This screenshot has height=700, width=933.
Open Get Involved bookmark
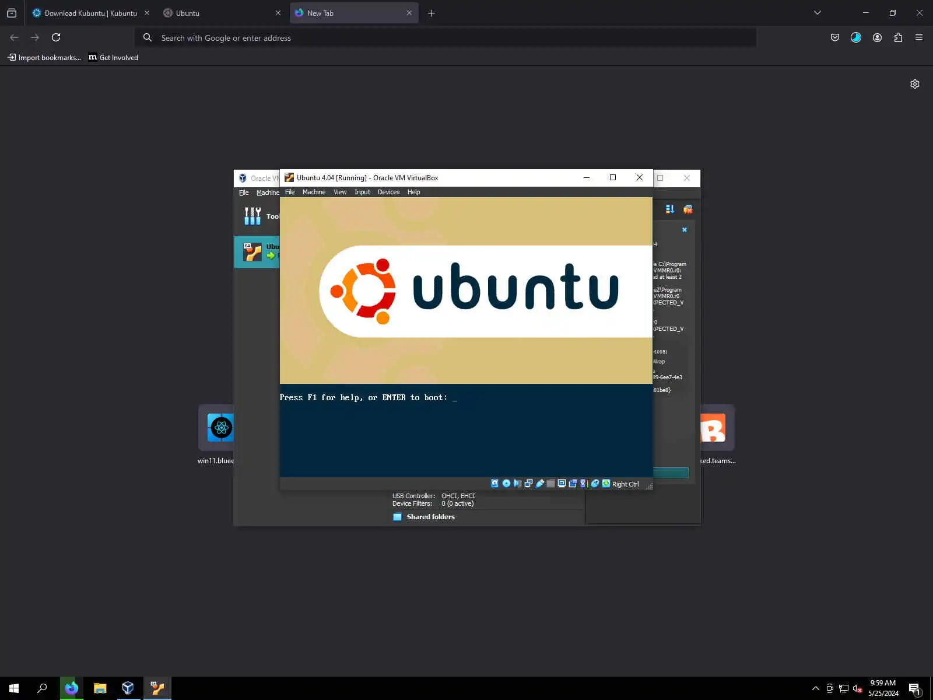pos(113,57)
